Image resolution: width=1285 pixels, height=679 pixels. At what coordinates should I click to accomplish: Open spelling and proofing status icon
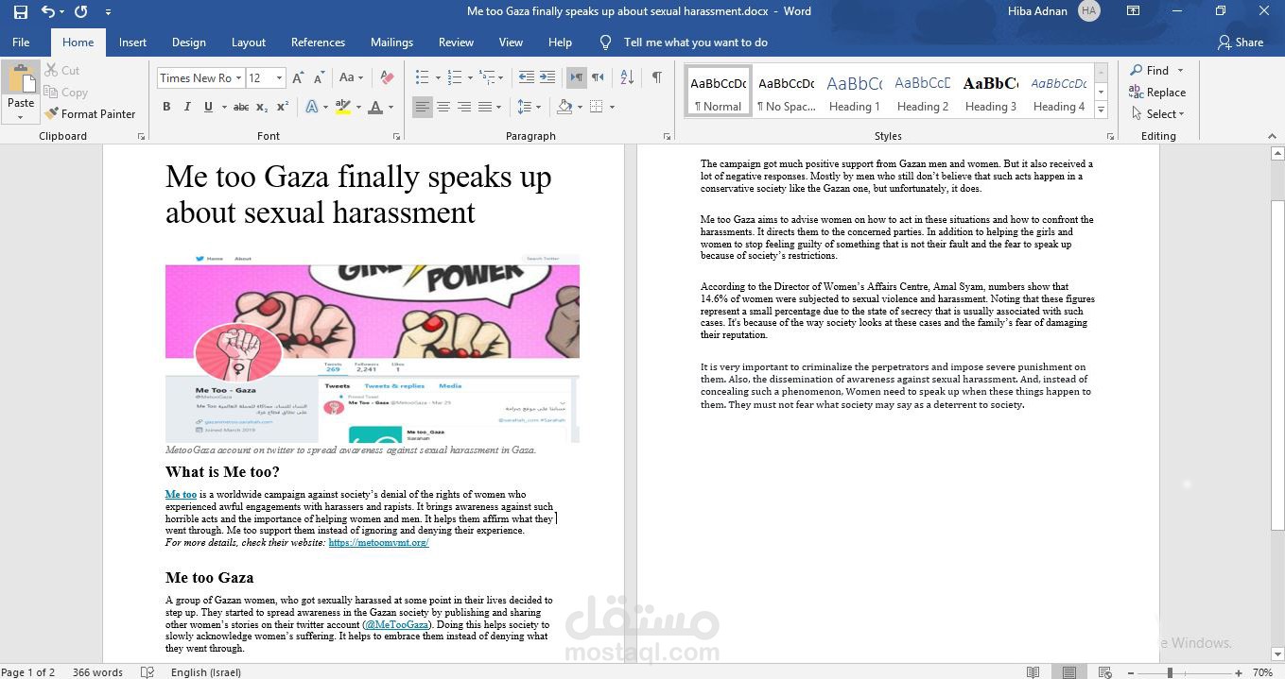tap(148, 671)
